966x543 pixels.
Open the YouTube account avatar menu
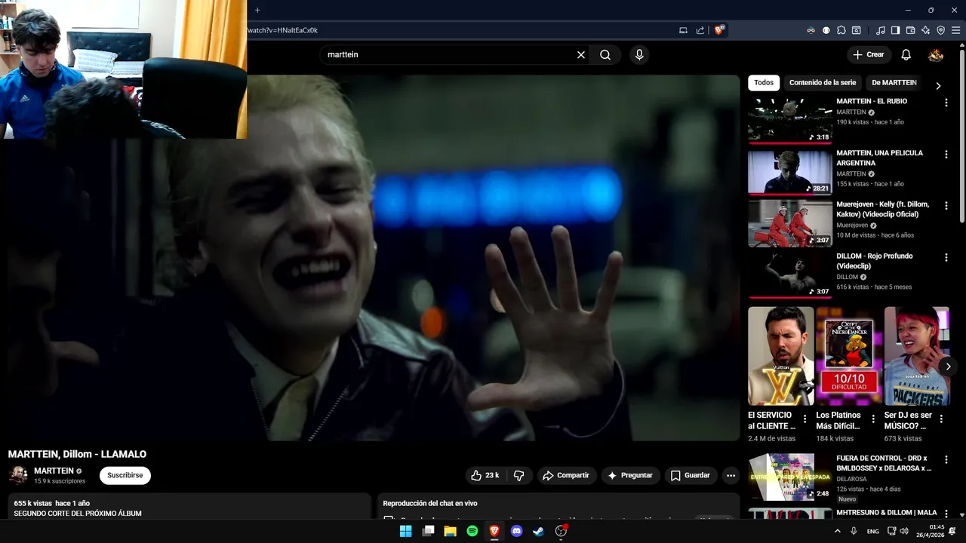point(936,55)
